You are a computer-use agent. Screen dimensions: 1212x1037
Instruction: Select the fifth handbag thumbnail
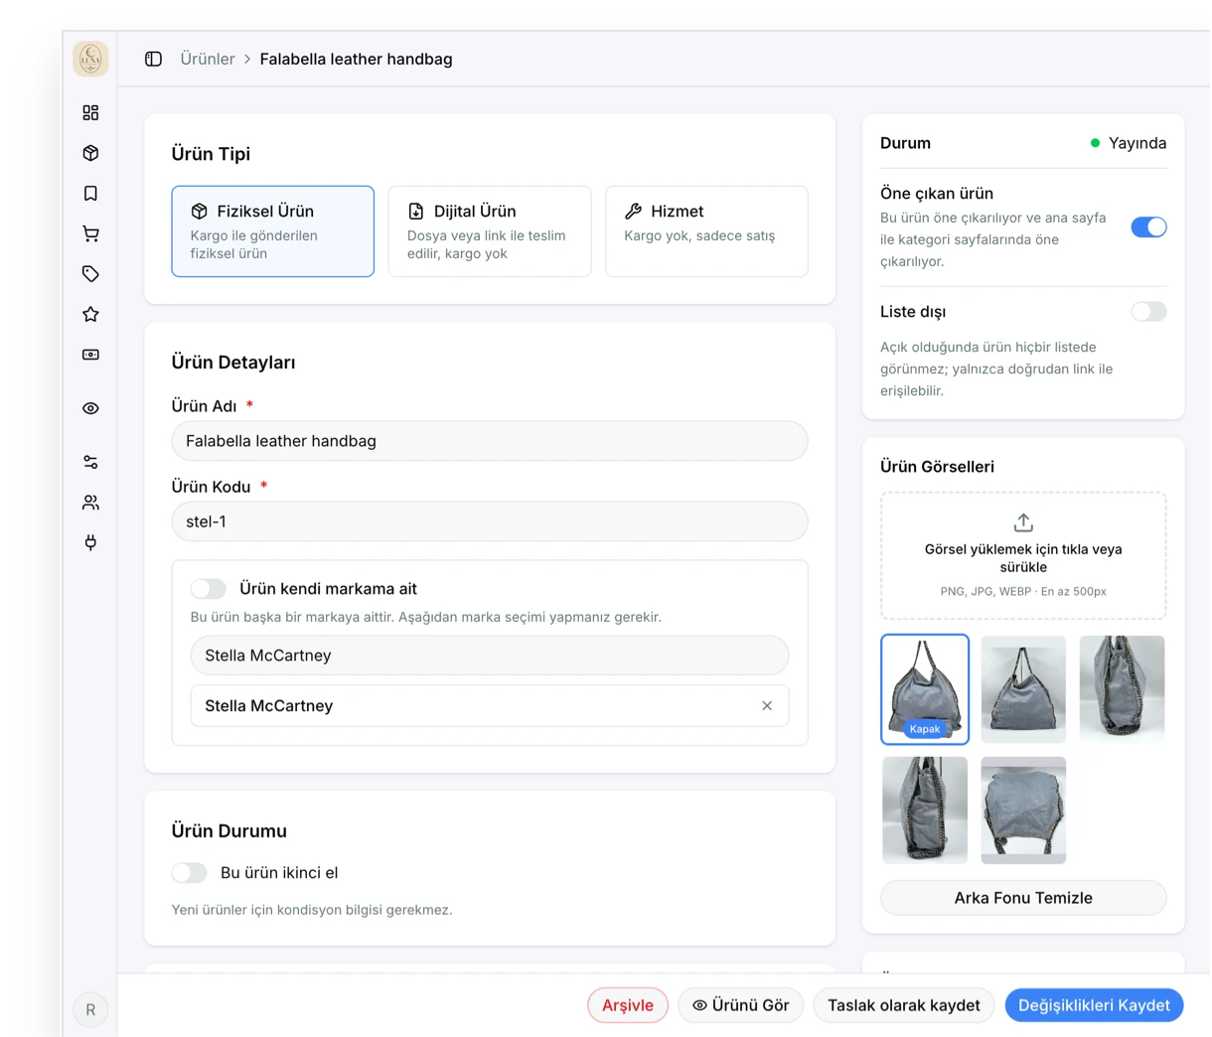(x=1023, y=811)
